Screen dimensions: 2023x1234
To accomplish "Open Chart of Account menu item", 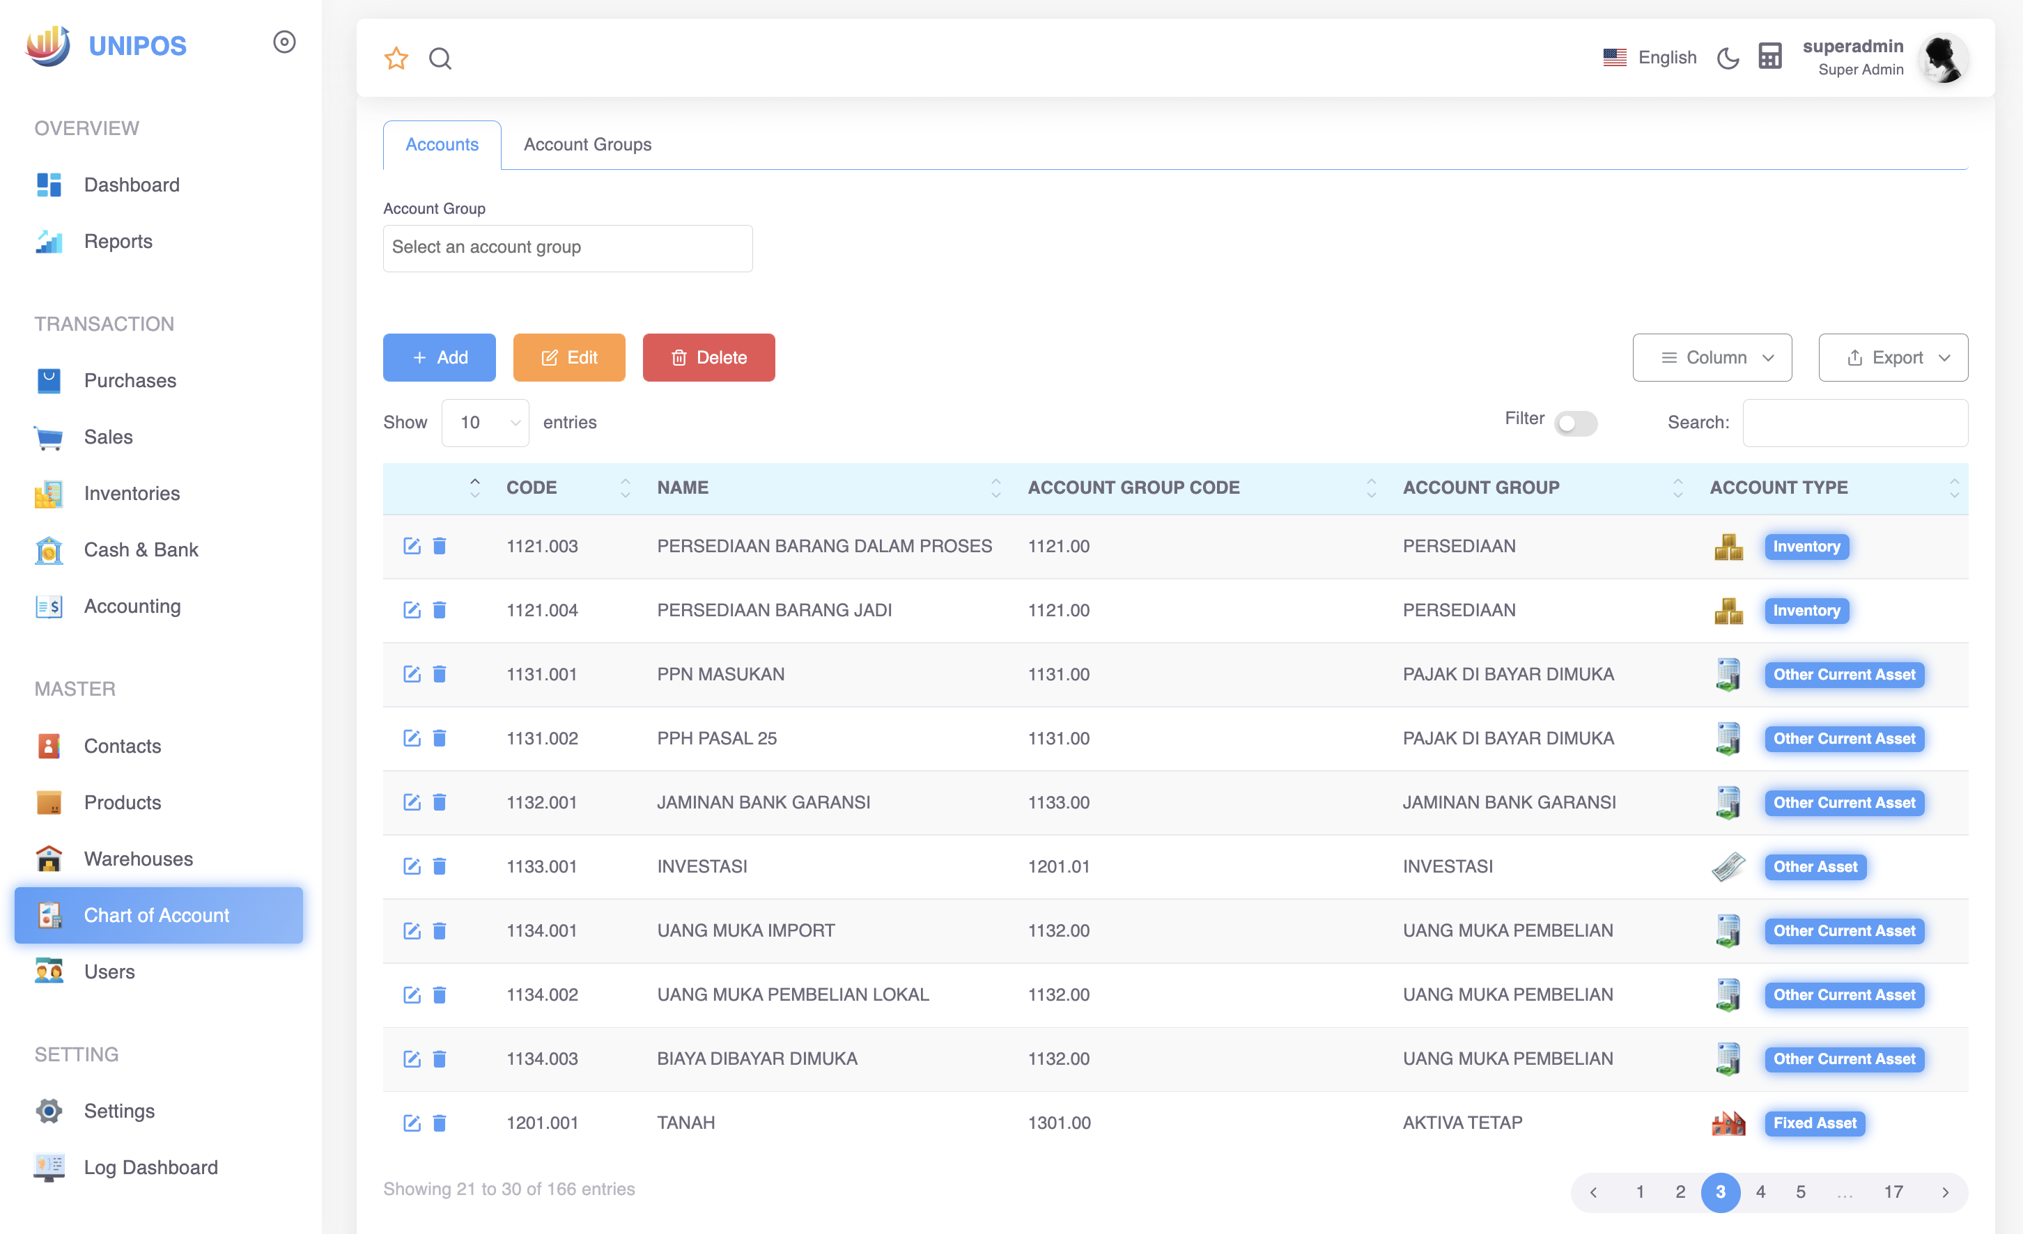I will pos(158,915).
